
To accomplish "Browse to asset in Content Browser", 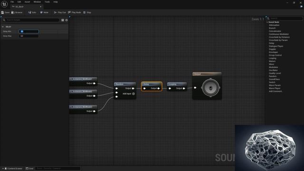I will [17, 12].
